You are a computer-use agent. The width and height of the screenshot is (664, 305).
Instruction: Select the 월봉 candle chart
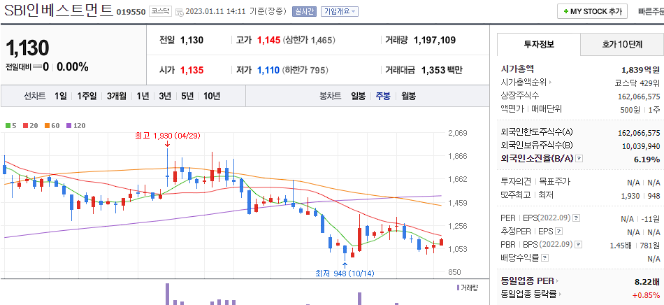(x=409, y=96)
